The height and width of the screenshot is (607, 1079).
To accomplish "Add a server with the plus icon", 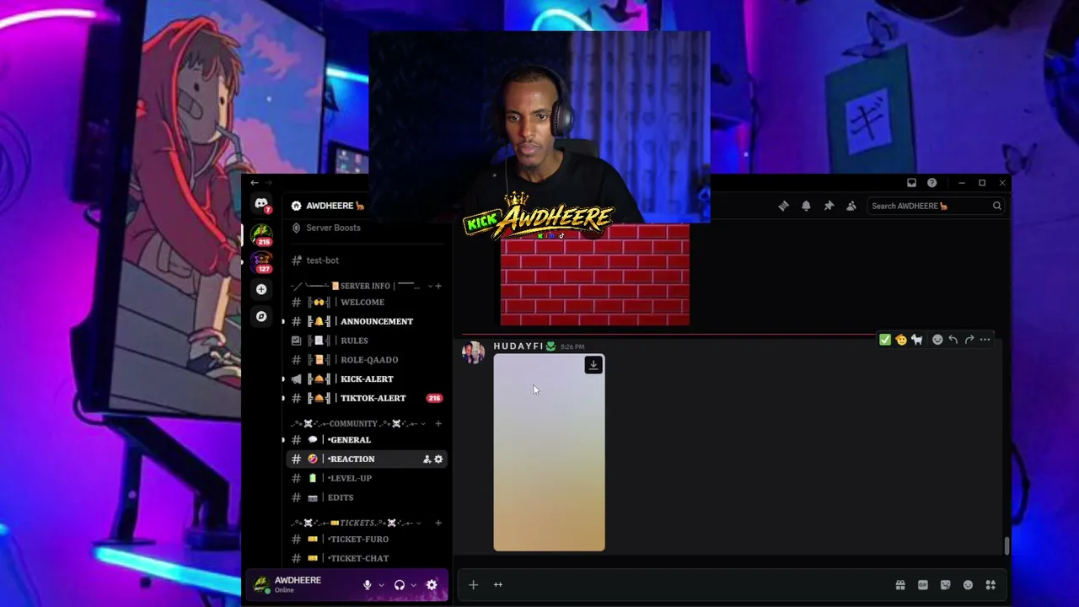I will coord(261,289).
